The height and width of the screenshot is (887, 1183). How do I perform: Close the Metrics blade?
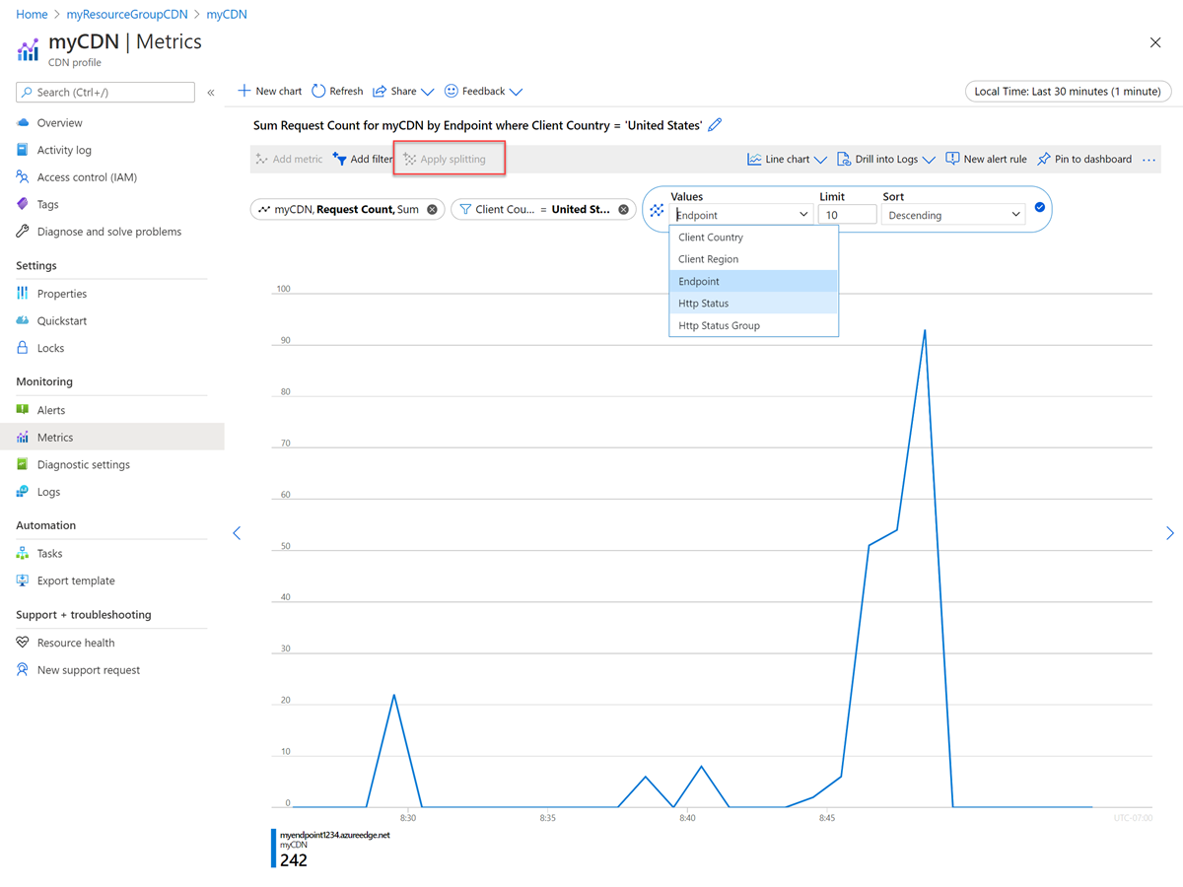click(x=1155, y=42)
